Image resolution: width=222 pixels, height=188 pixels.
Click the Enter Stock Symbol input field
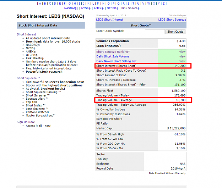coord(155,32)
